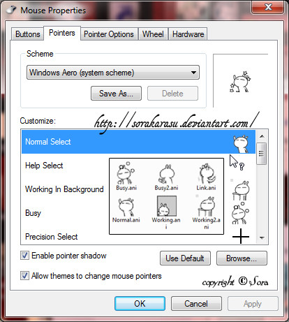Uncheck Allow themes to change mouse pointers

click(x=24, y=276)
